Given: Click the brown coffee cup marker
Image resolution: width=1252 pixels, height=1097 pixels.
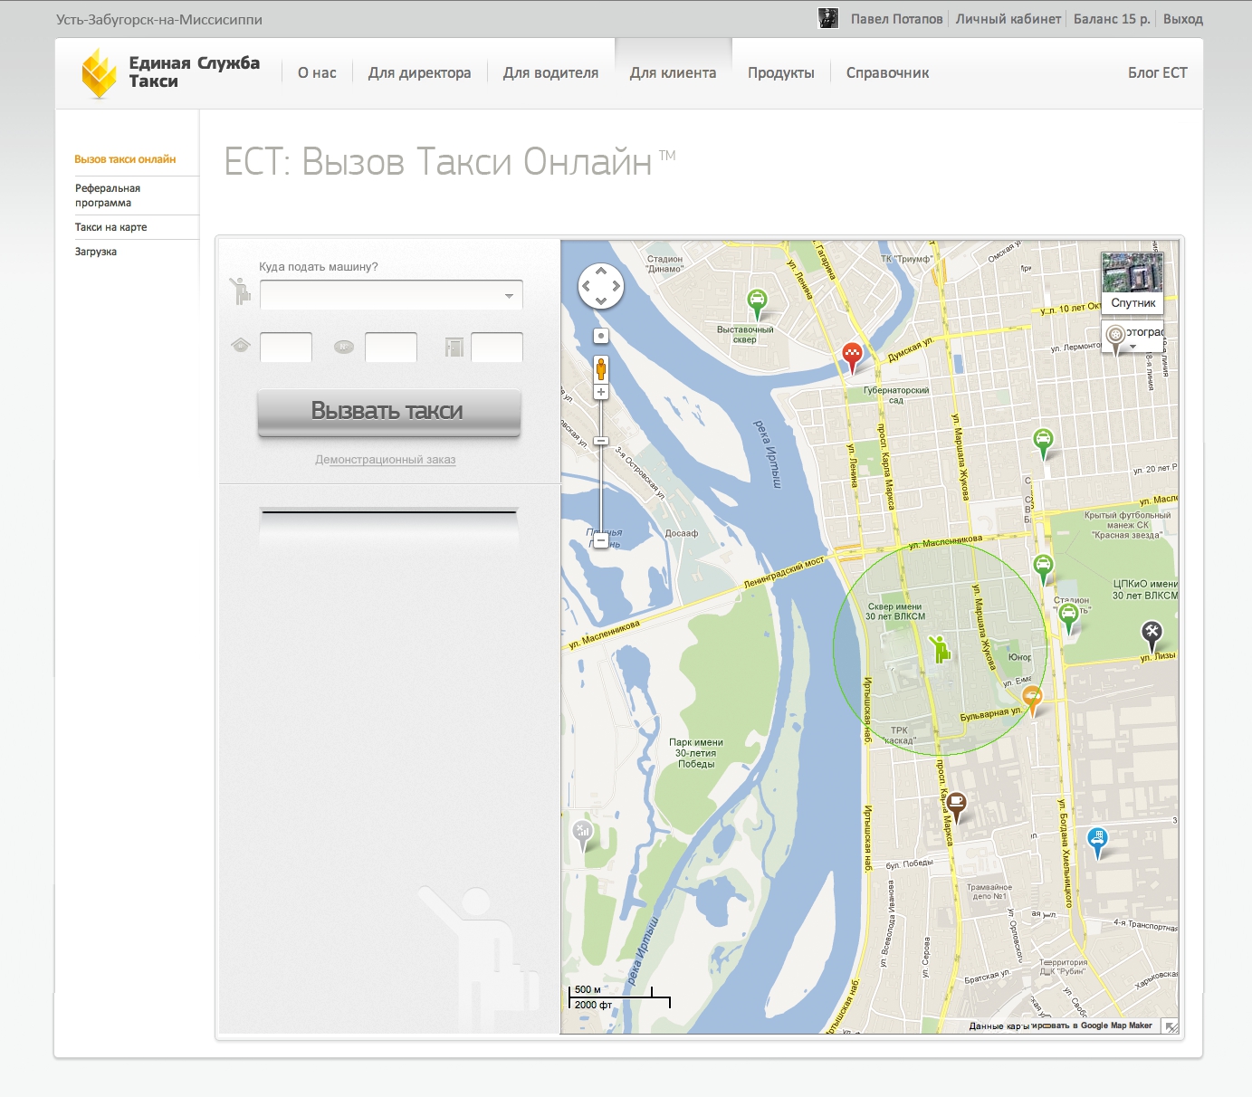Looking at the screenshot, I should [x=956, y=805].
